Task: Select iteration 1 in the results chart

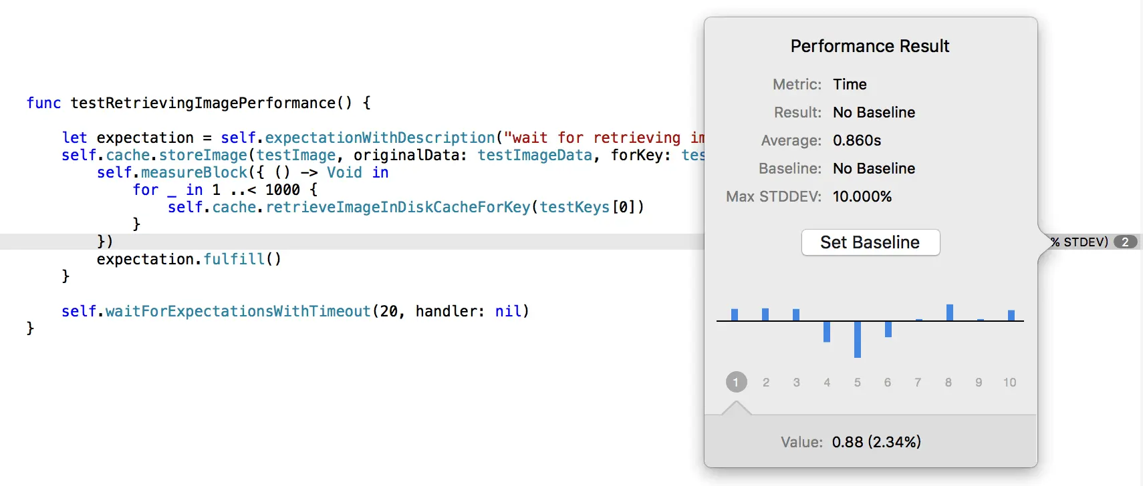Action: [x=735, y=383]
